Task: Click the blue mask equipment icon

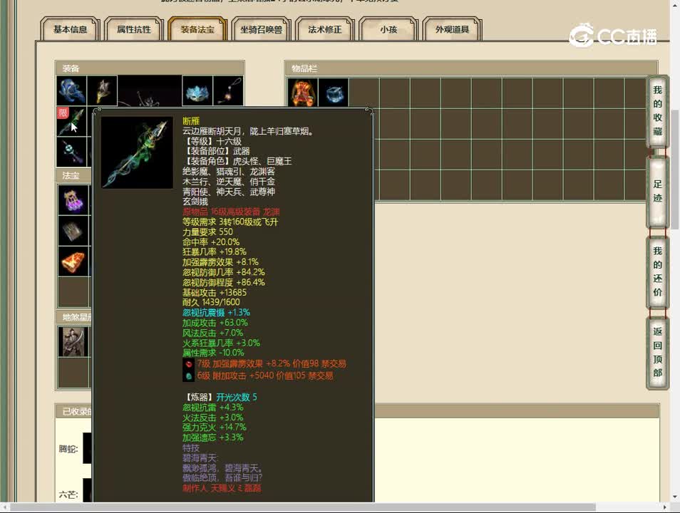Action: click(x=197, y=90)
